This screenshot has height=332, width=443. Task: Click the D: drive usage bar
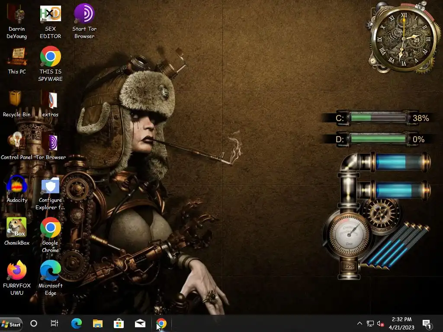378,139
